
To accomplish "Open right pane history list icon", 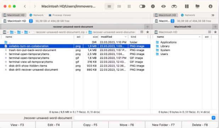I will [x=209, y=32].
